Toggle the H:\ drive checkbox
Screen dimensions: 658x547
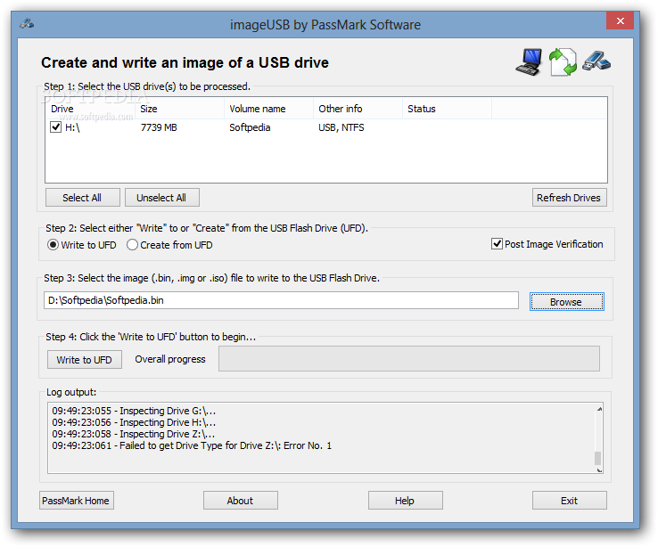point(55,127)
